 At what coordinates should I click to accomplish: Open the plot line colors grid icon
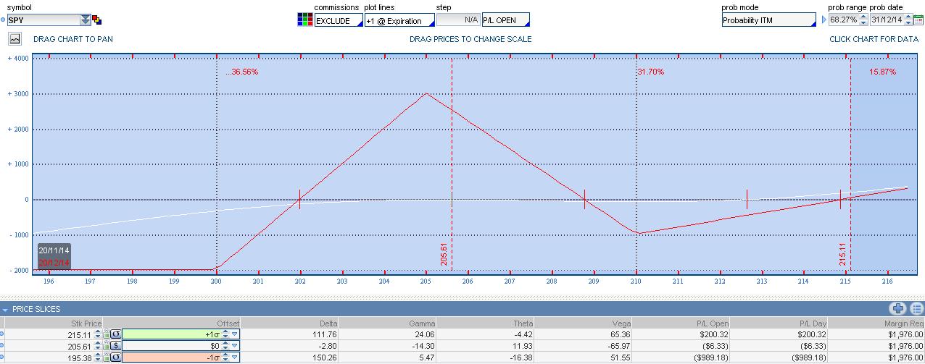[x=305, y=20]
